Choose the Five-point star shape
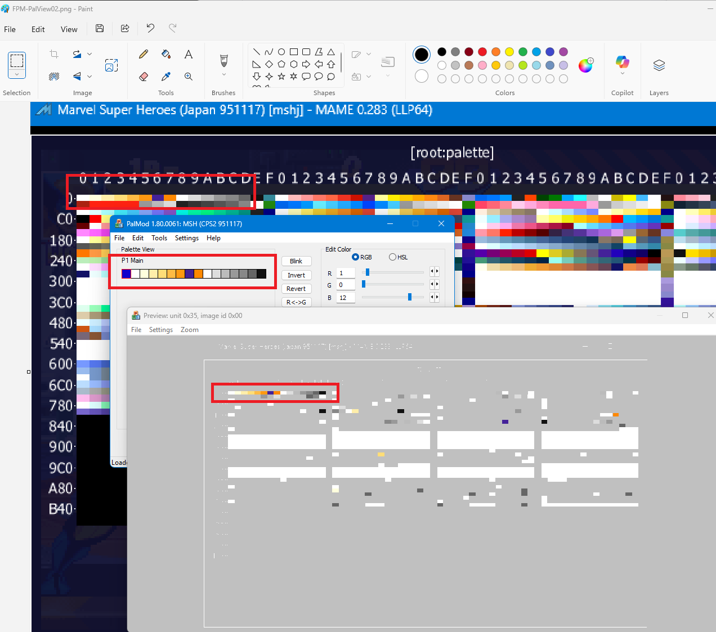 coord(281,77)
